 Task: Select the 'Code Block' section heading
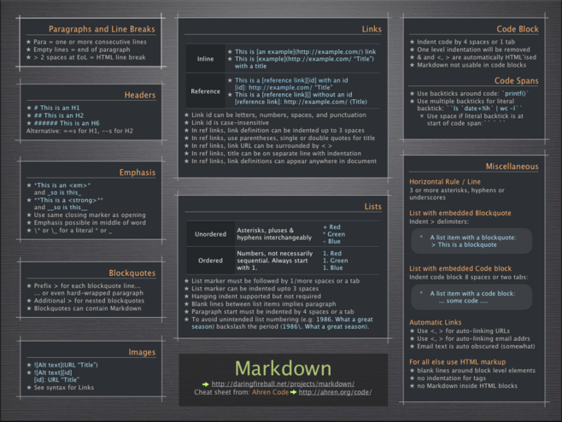[x=518, y=29]
